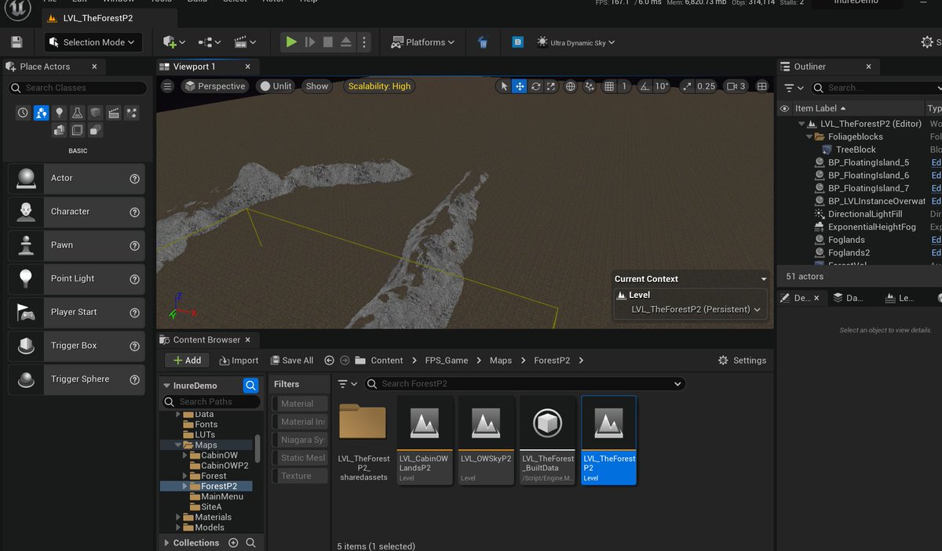Open the play options three-dot menu
Image resolution: width=942 pixels, height=551 pixels.
[x=363, y=42]
